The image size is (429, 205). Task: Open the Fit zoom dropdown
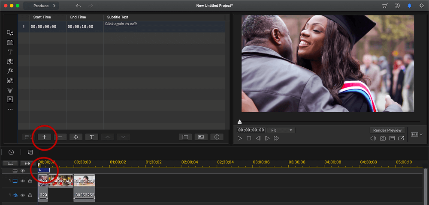click(x=281, y=130)
